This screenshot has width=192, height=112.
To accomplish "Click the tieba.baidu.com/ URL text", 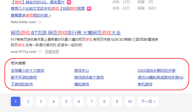I will [24, 22].
